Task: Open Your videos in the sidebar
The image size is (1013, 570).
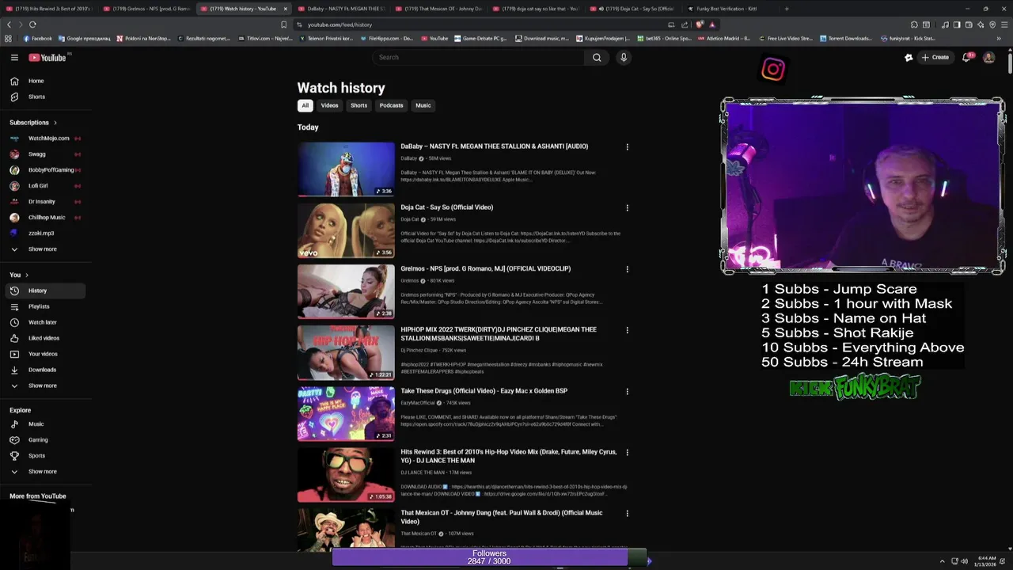Action: tap(44, 354)
